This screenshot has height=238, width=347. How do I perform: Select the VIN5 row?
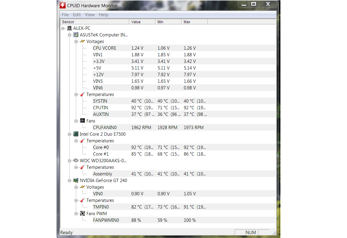(184, 81)
